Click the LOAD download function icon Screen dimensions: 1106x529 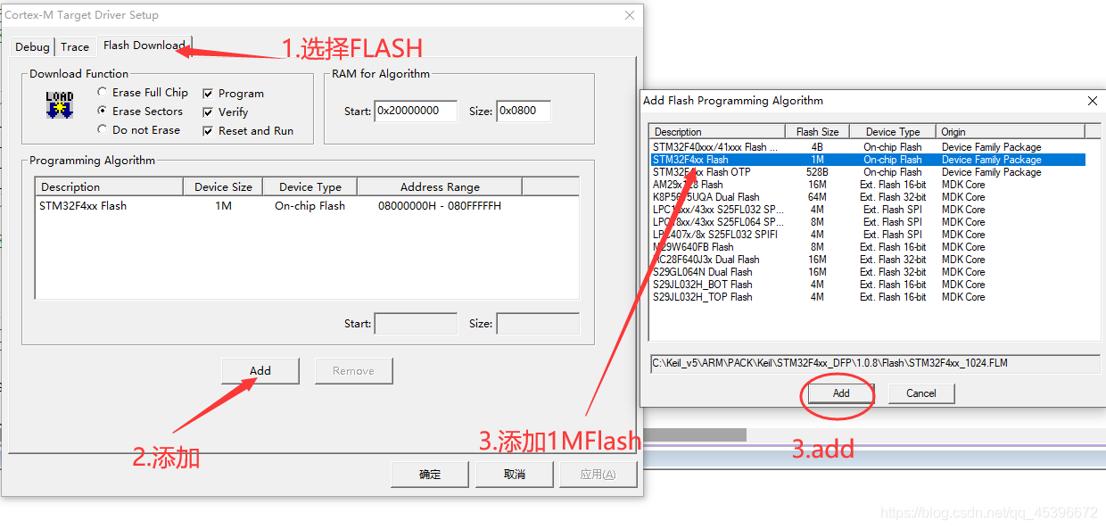point(60,103)
